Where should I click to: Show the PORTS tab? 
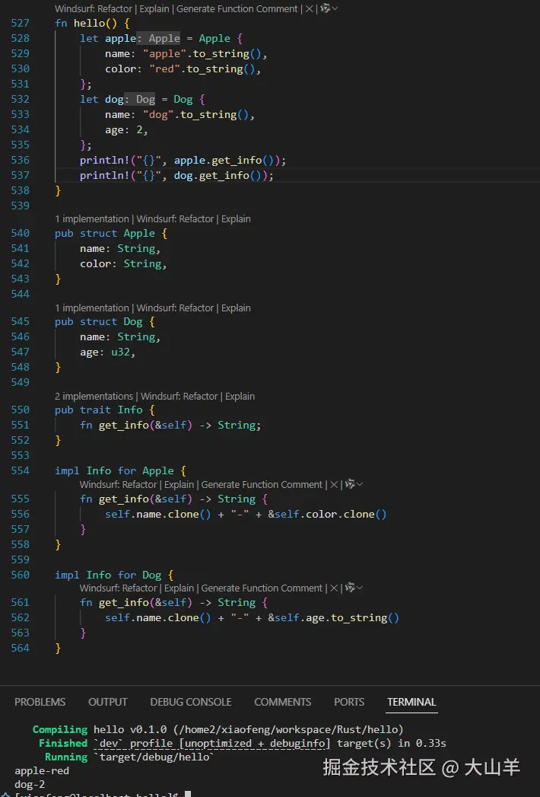pos(349,702)
